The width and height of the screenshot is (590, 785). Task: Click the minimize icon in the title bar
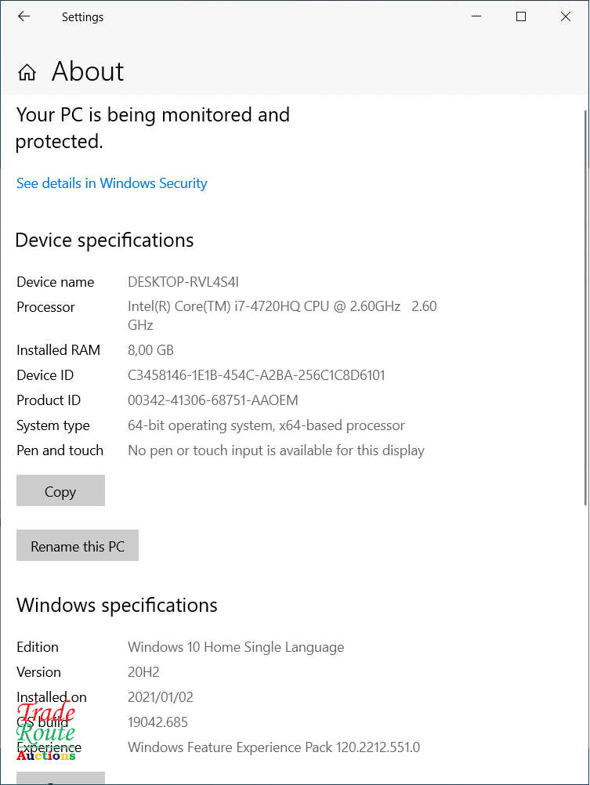pyautogui.click(x=476, y=16)
